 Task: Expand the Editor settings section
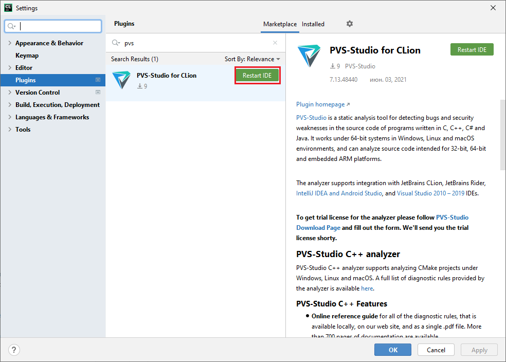[x=10, y=68]
